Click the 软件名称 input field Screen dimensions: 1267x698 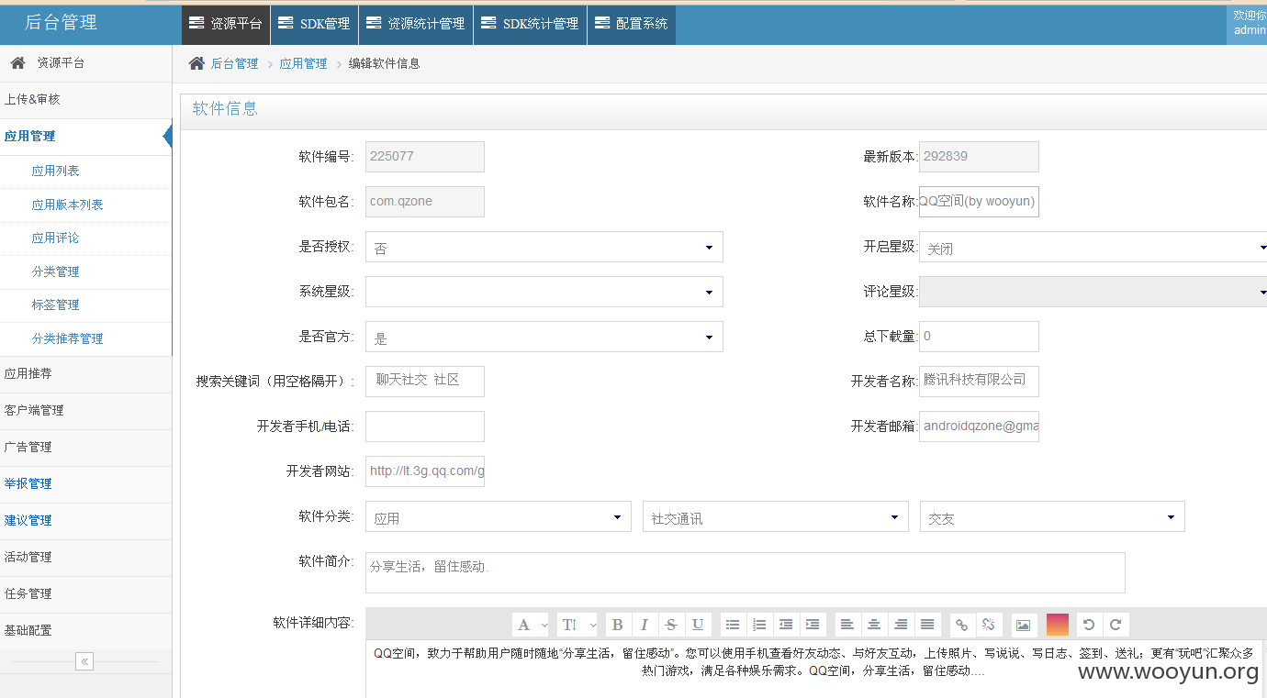pyautogui.click(x=979, y=202)
